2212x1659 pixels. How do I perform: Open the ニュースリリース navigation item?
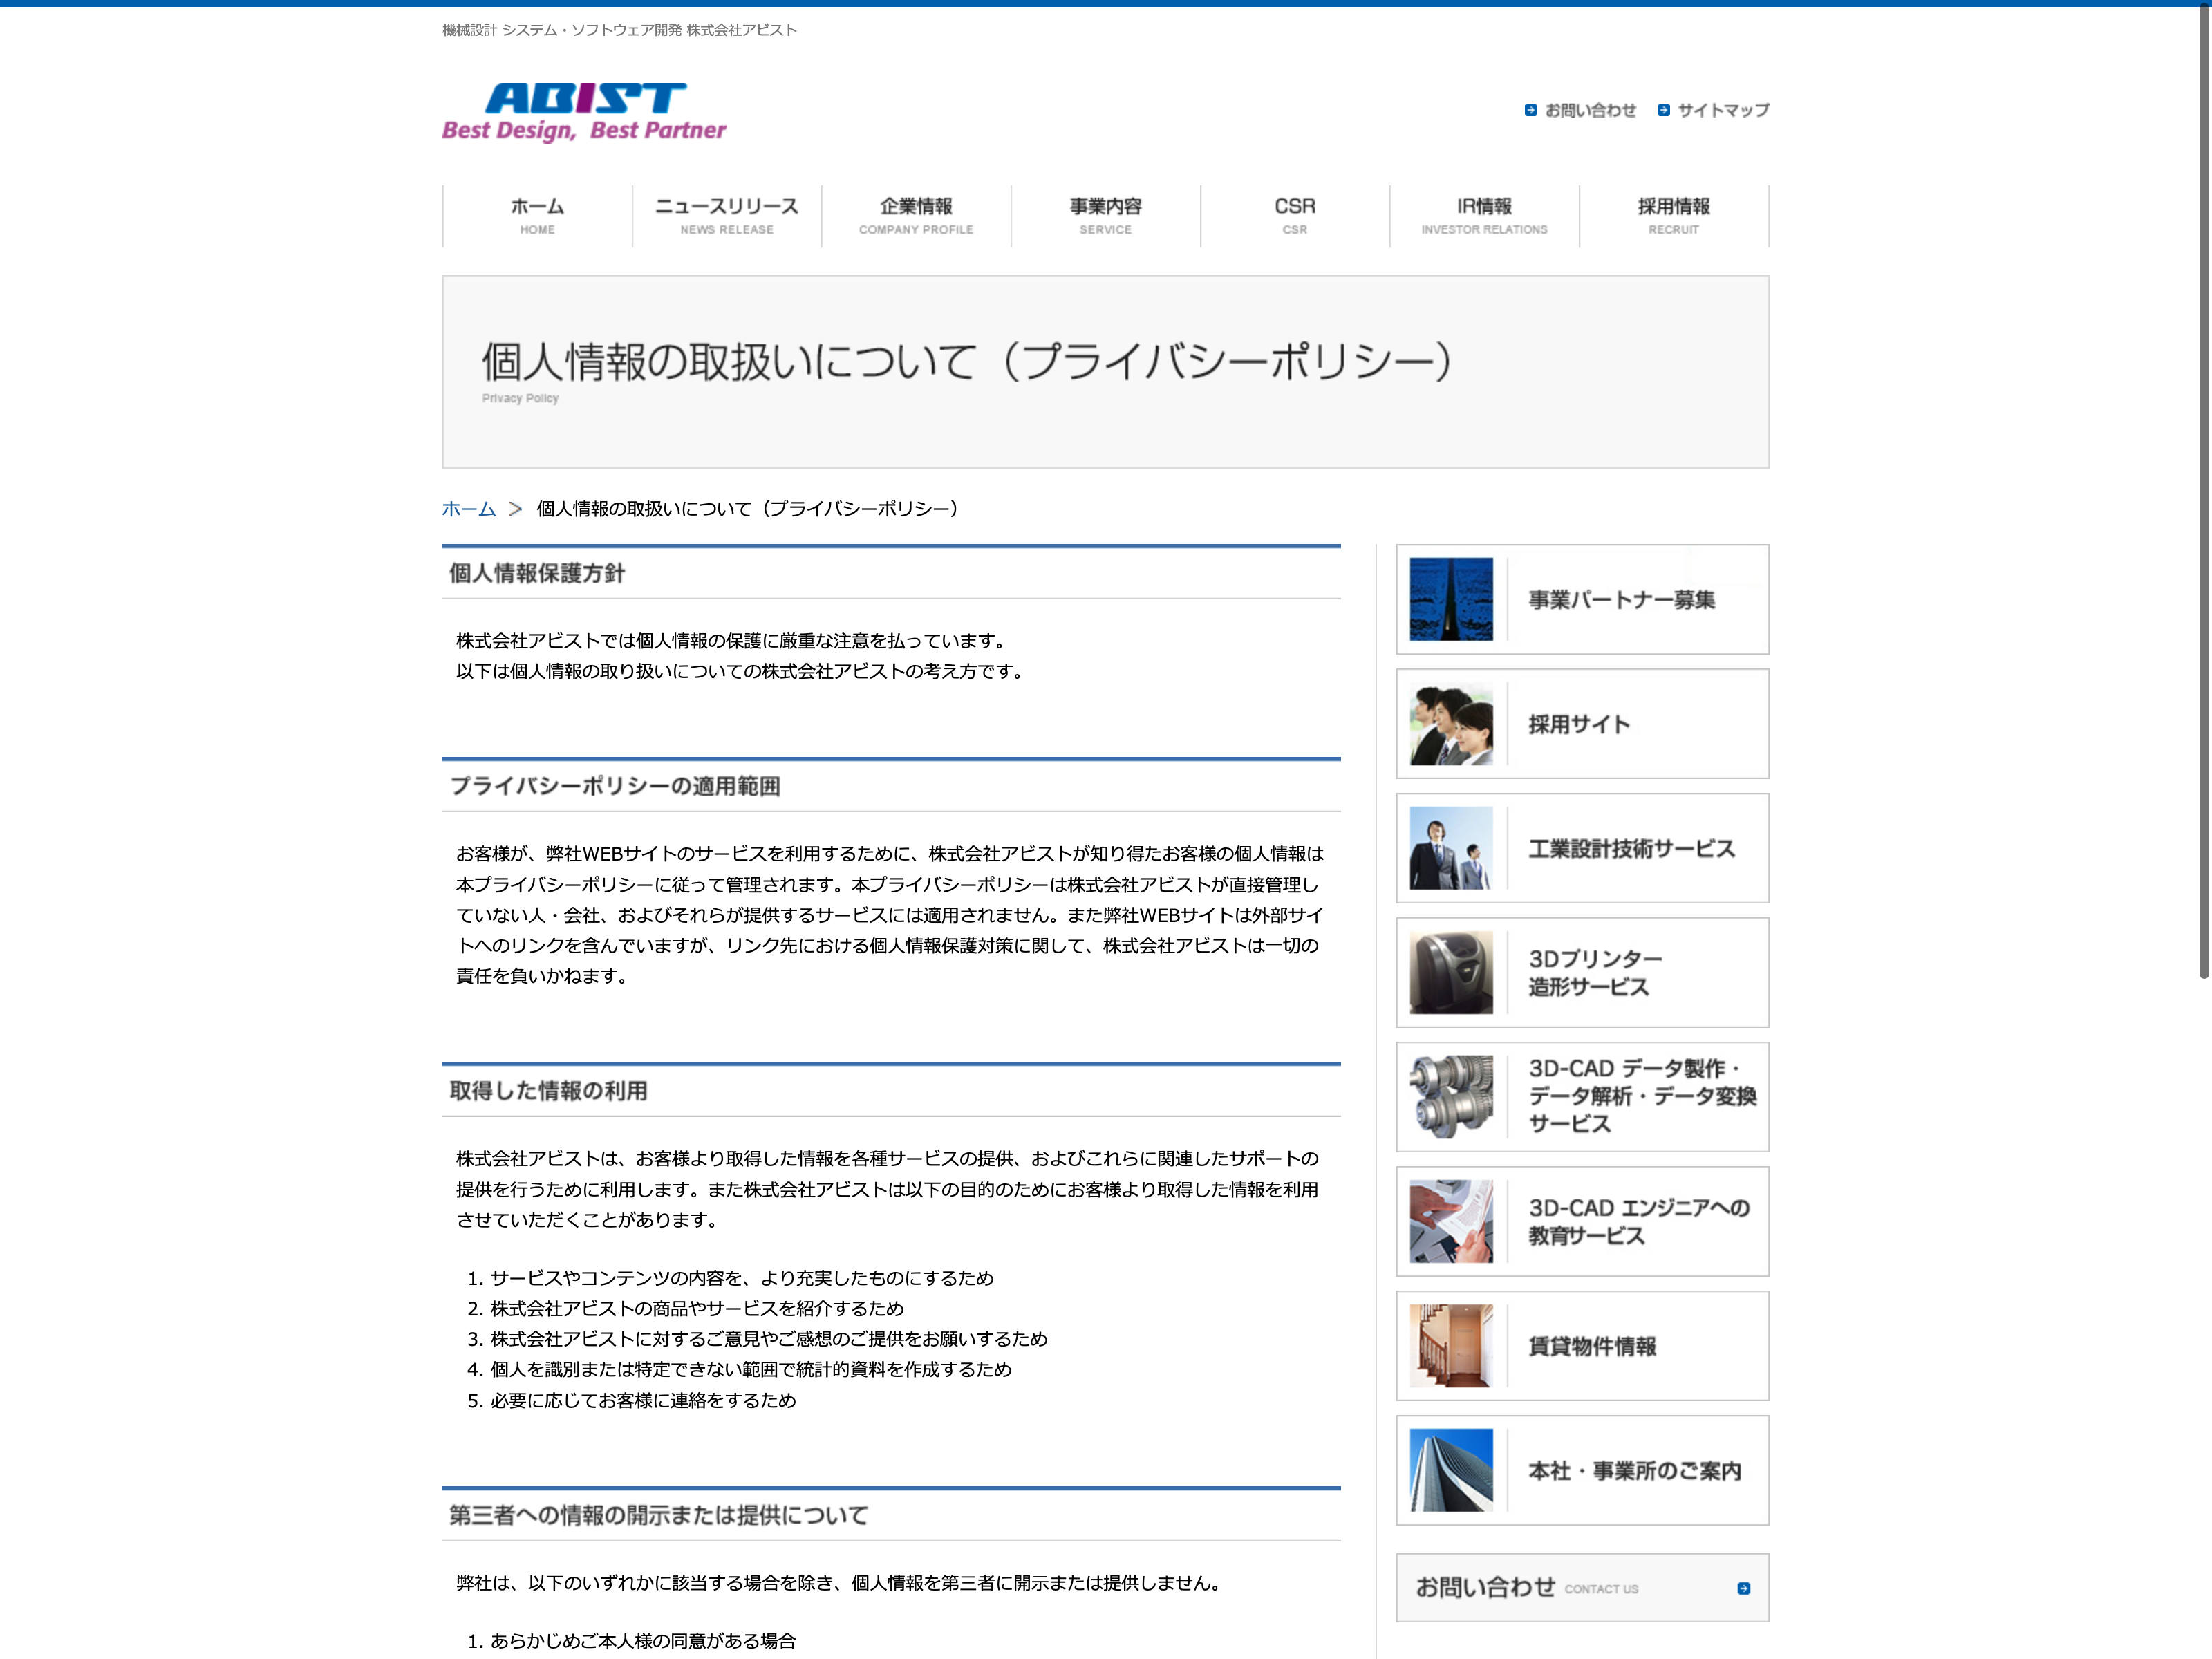point(727,215)
